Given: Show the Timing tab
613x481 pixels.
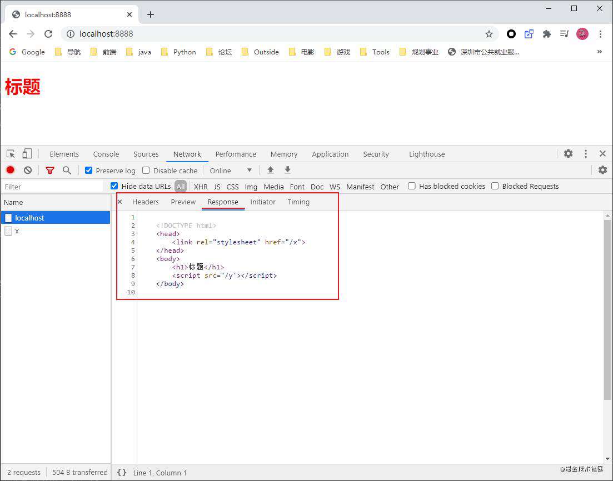Looking at the screenshot, I should point(298,202).
